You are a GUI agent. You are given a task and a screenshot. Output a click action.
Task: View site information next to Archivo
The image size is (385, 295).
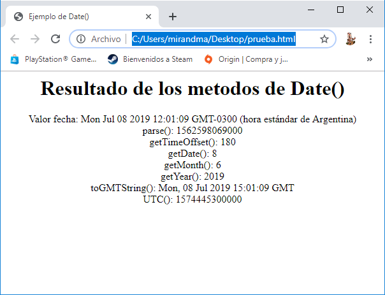click(x=81, y=40)
